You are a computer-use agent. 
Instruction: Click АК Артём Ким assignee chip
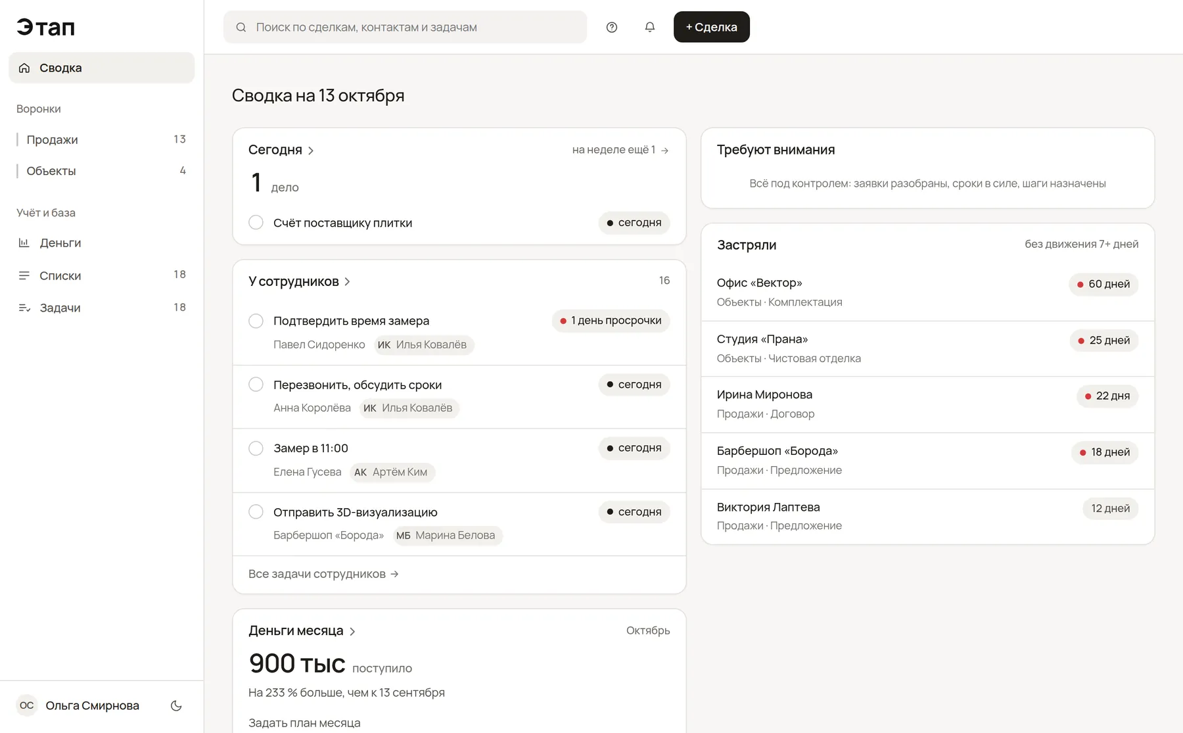[x=392, y=472]
